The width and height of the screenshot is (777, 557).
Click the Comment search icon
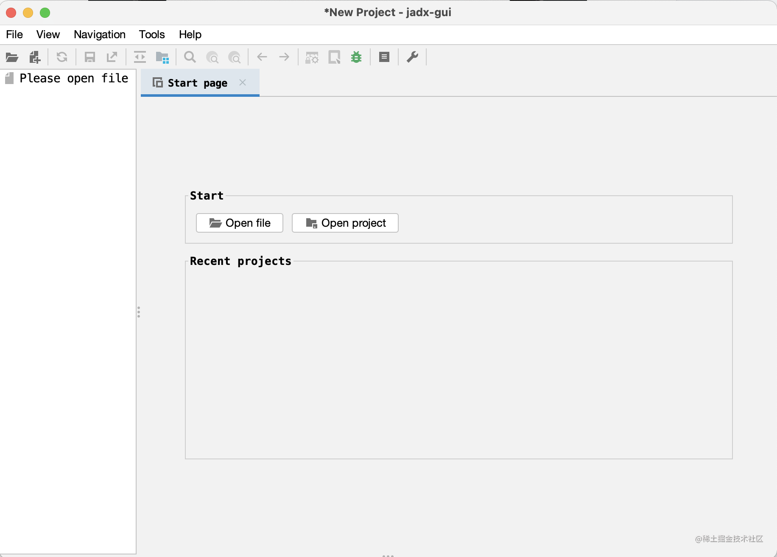pos(234,57)
